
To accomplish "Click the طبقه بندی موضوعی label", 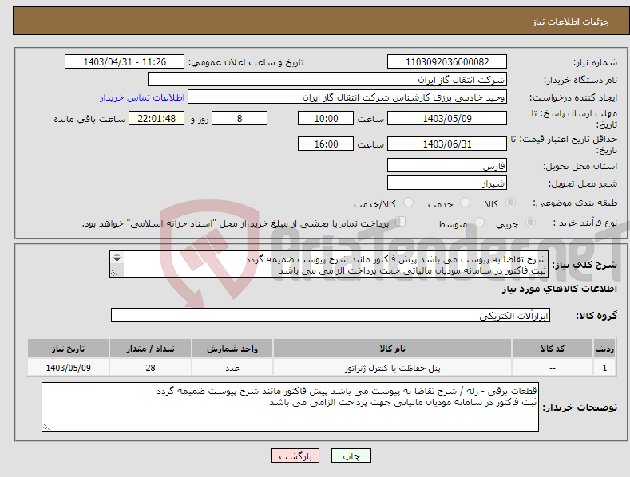I will coord(575,203).
